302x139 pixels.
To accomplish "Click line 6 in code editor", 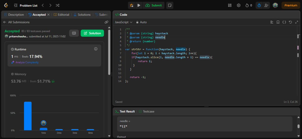I will point(158,49).
